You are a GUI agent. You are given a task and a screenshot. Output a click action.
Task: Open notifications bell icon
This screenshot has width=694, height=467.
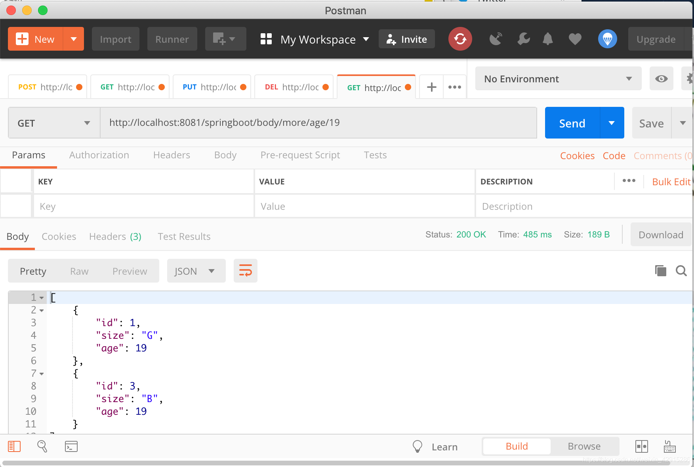[x=548, y=39]
